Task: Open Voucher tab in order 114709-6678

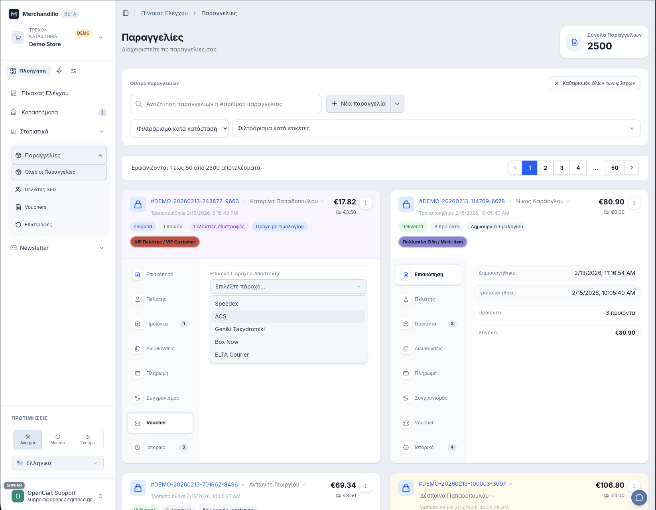Action: coord(428,423)
